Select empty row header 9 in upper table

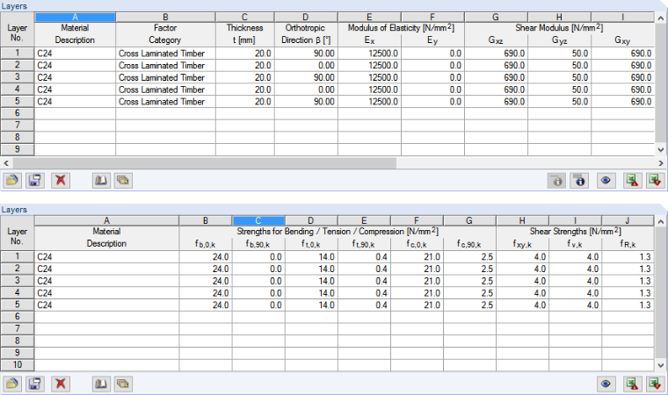pos(17,149)
